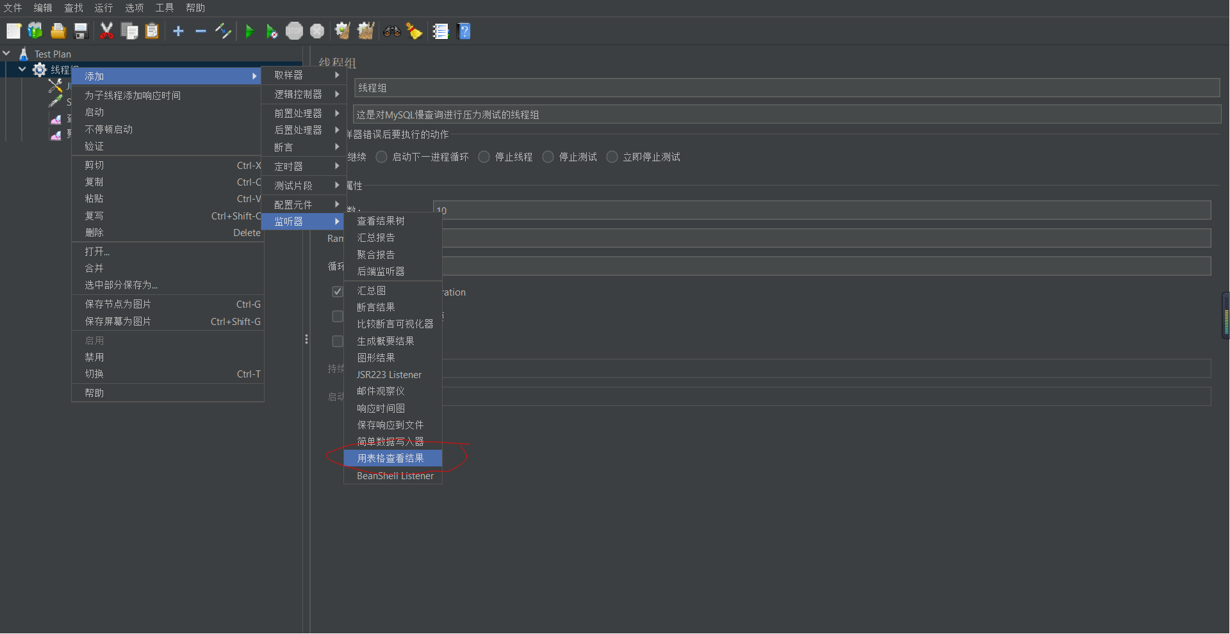Image resolution: width=1230 pixels, height=634 pixels.
Task: Select 立即停止测试 radio button
Action: (612, 157)
